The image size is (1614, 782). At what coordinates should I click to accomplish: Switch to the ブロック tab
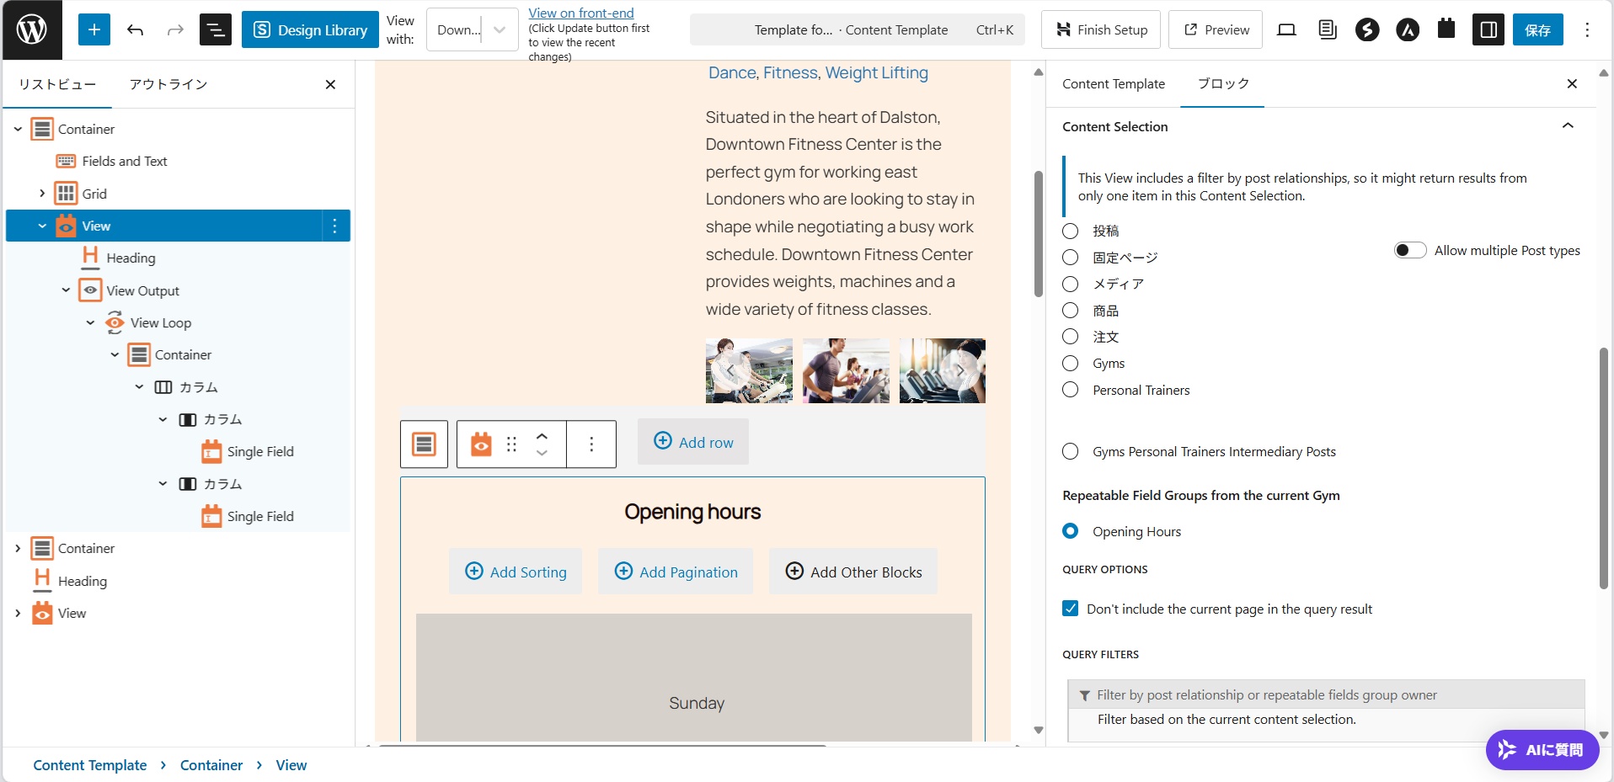point(1223,83)
